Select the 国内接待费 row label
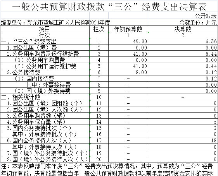Image resolution: width=218 pixels, height=176 pixels. point(45,79)
